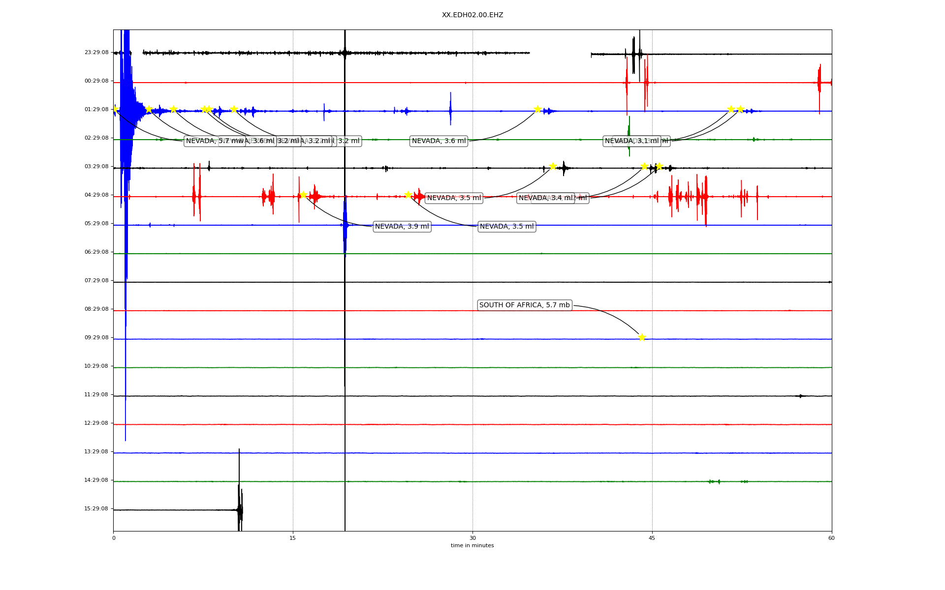
Task: Click the 30 minute x-axis tick label
Action: (x=472, y=538)
